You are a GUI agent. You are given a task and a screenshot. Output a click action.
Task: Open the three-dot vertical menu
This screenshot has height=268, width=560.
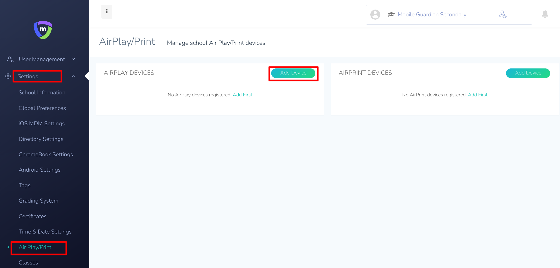click(107, 12)
